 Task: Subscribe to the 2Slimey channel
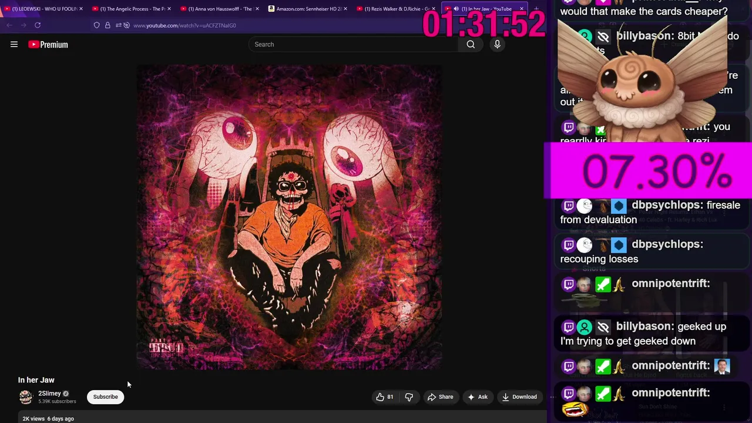106,397
